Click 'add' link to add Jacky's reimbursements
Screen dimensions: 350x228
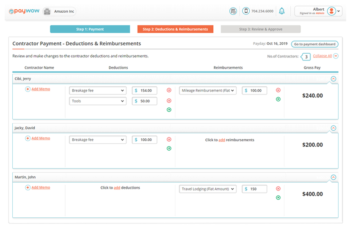[x=222, y=140]
